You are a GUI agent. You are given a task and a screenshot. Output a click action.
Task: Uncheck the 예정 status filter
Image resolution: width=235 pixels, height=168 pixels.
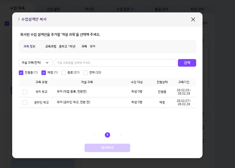44,73
